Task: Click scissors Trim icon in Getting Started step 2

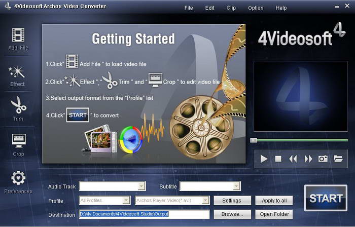Action: click(110, 80)
